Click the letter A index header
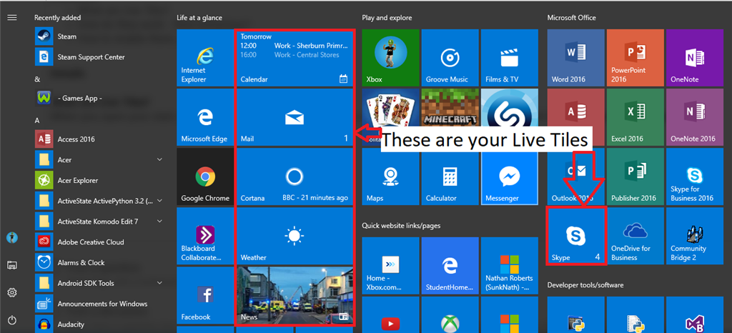Image resolution: width=732 pixels, height=333 pixels. [37, 120]
